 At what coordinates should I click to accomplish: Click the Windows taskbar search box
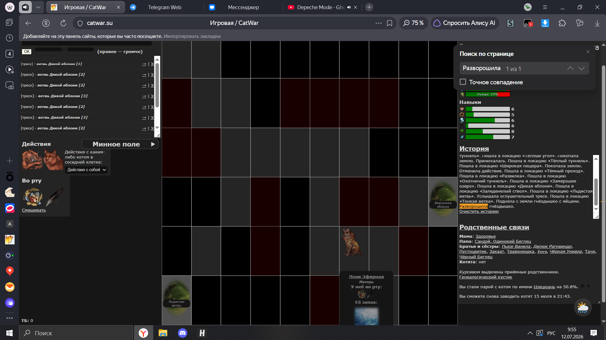pyautogui.click(x=76, y=333)
